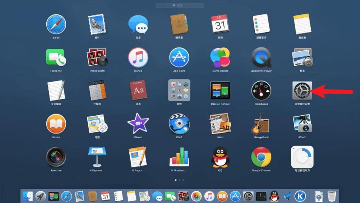360x203 pixels.
Task: Open Activity Monitor from the Dock
Action: click(x=261, y=196)
